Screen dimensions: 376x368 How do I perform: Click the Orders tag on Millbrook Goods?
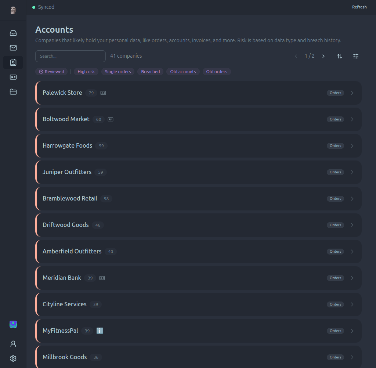335,357
